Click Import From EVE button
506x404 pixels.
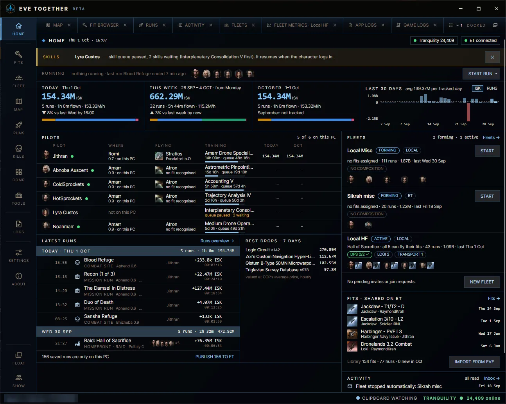(474, 362)
